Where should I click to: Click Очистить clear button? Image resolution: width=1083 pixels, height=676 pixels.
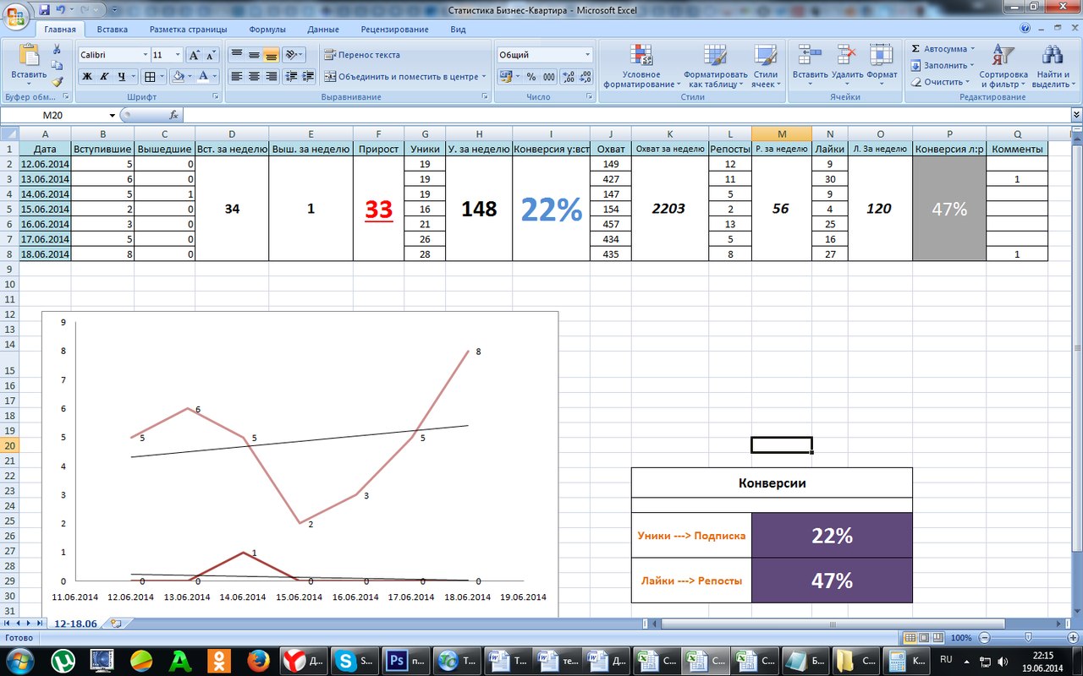pyautogui.click(x=941, y=82)
